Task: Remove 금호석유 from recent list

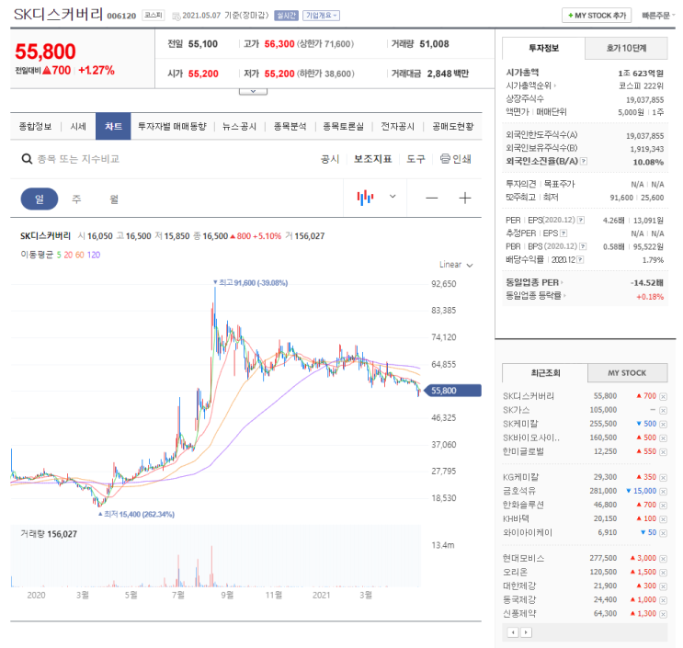Action: point(663,492)
